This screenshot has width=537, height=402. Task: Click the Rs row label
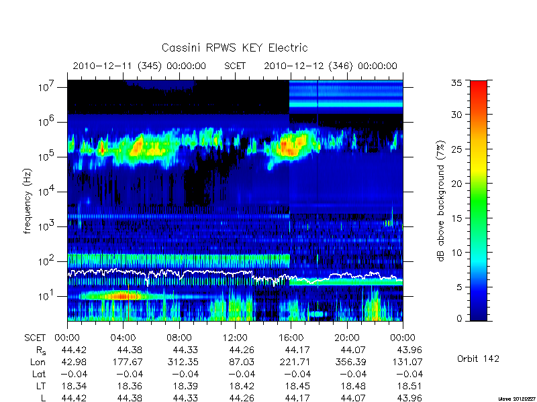[x=41, y=350]
